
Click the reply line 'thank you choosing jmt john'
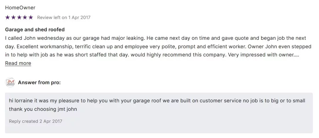coord(43,109)
